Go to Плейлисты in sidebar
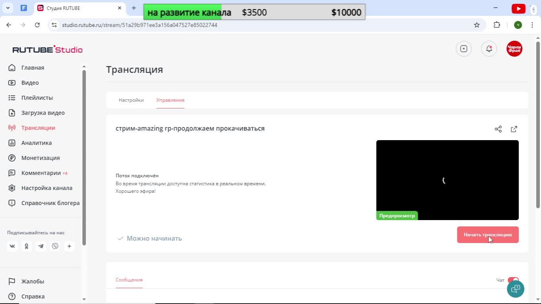The image size is (541, 304). [37, 98]
